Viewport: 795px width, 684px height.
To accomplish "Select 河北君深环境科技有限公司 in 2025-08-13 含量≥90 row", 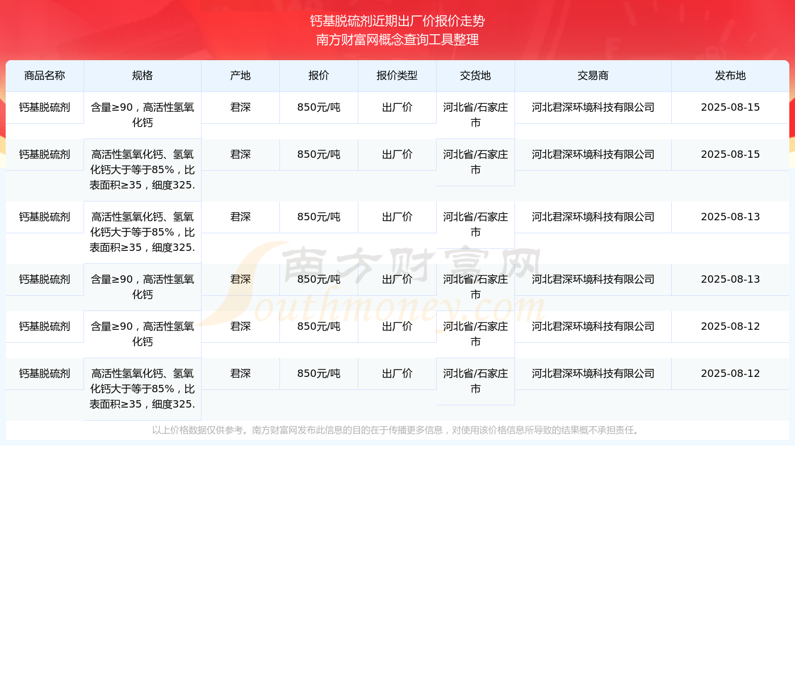I will 593,279.
